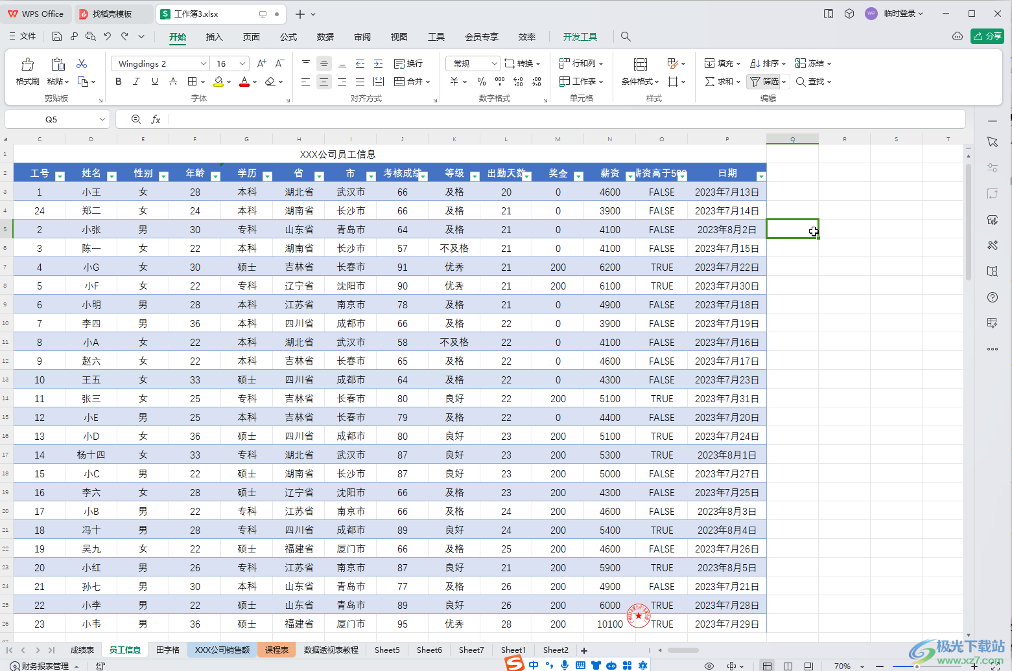This screenshot has width=1012, height=671.
Task: Click the strikethrough text icon
Action: [173, 82]
